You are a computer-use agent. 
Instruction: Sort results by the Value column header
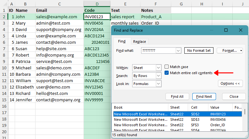[220, 107]
